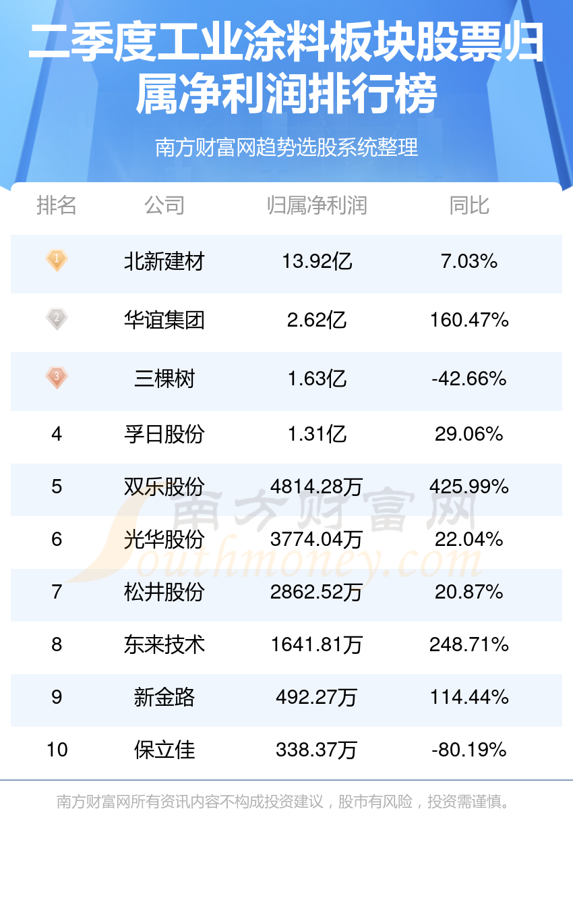Click the 光华股份 row name

pyautogui.click(x=164, y=539)
